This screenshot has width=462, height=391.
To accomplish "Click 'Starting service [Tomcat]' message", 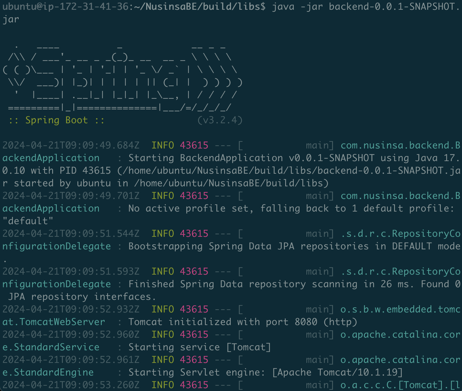I will tap(200, 347).
